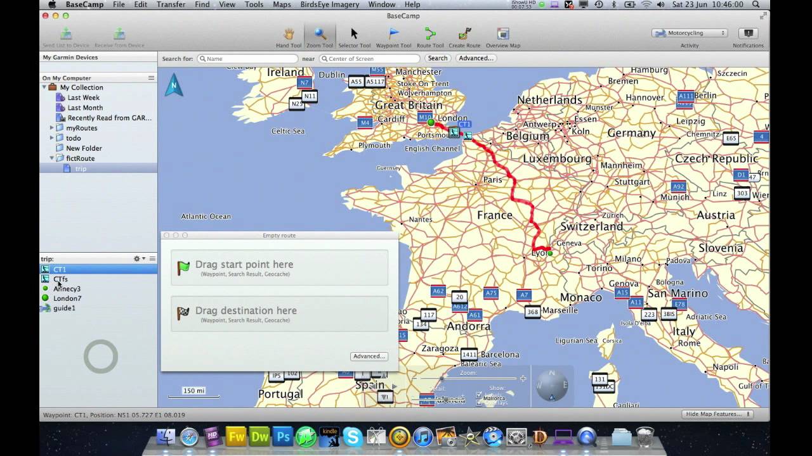Image resolution: width=812 pixels, height=456 pixels.
Task: Open the Motorcycling activity dropdown
Action: coord(690,33)
